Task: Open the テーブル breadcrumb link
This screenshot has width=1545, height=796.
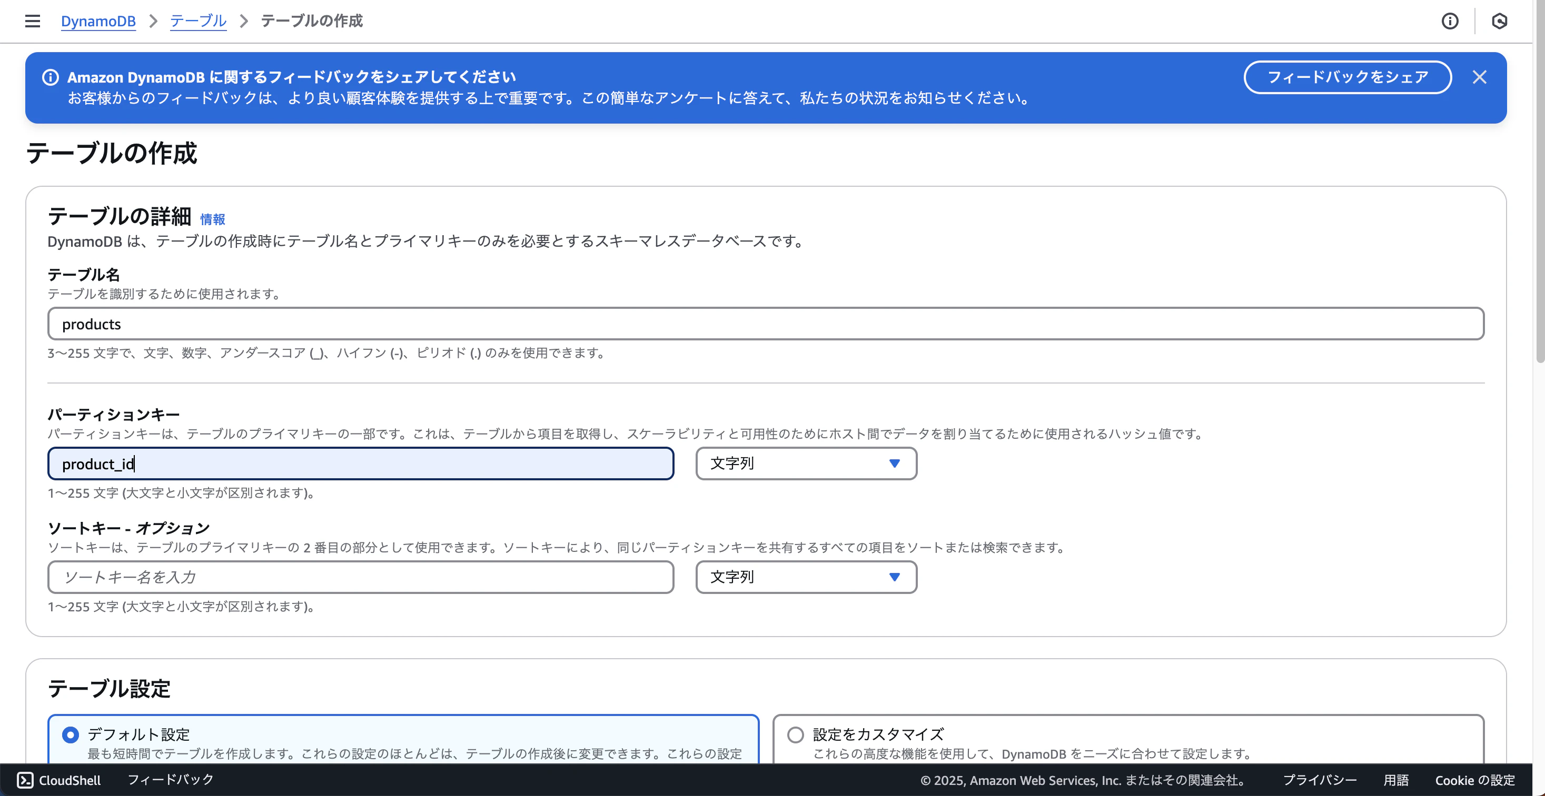Action: (198, 21)
